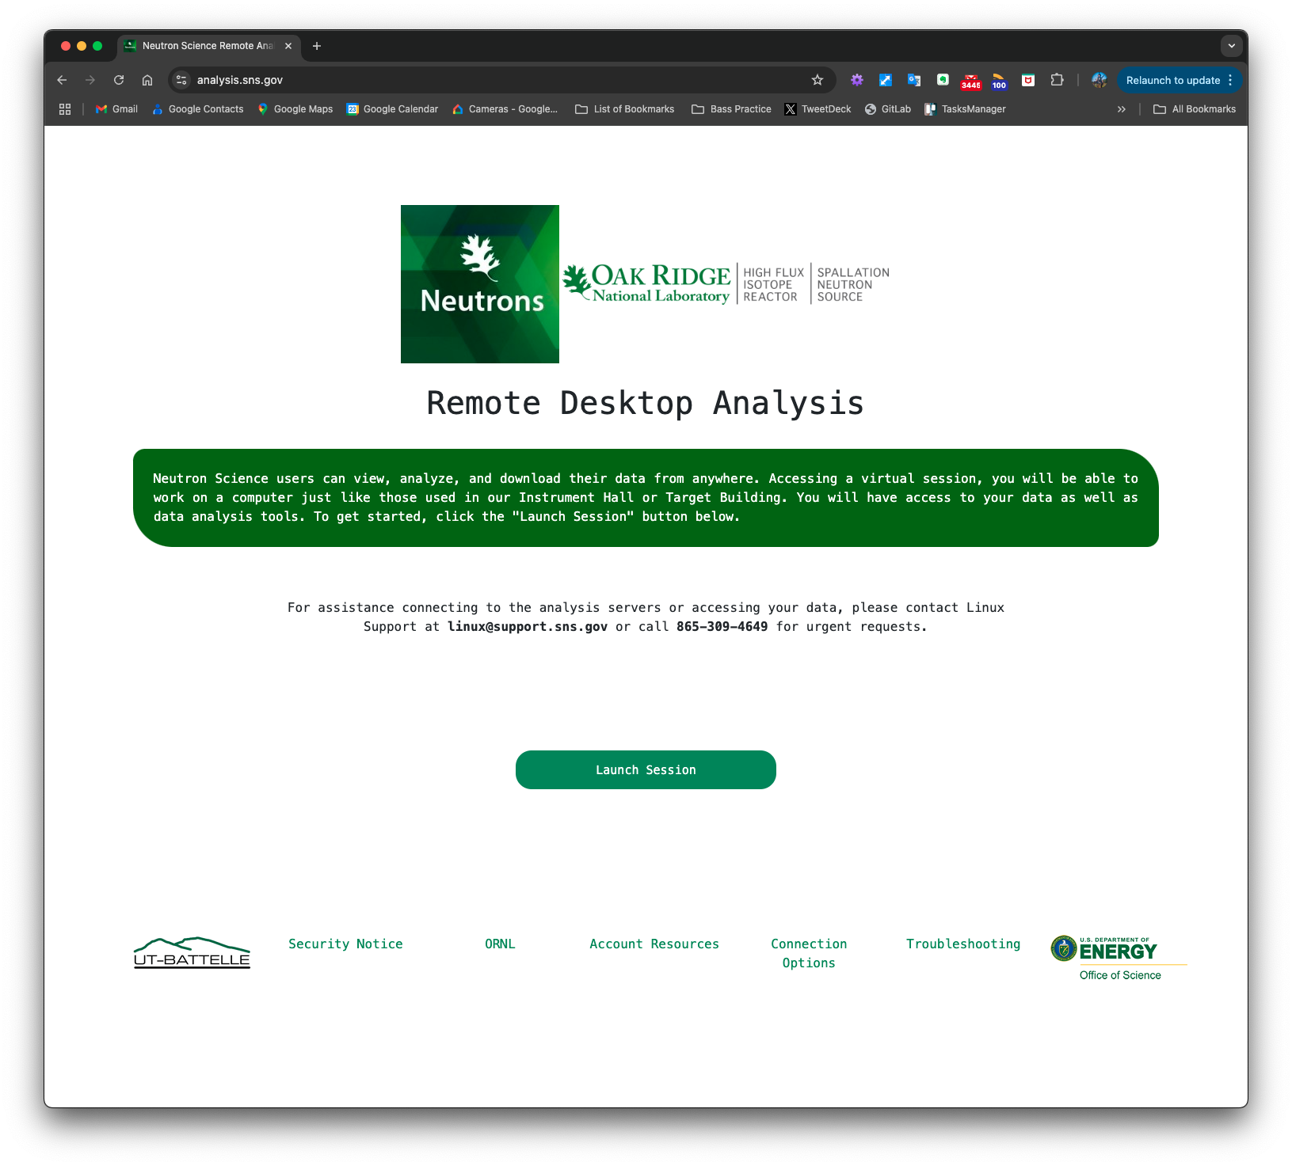The width and height of the screenshot is (1292, 1166).
Task: Open the Chrome profile avatar
Action: click(x=1100, y=80)
